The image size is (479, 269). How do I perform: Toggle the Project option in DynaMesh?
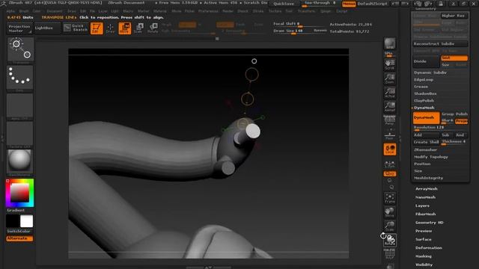click(x=461, y=121)
